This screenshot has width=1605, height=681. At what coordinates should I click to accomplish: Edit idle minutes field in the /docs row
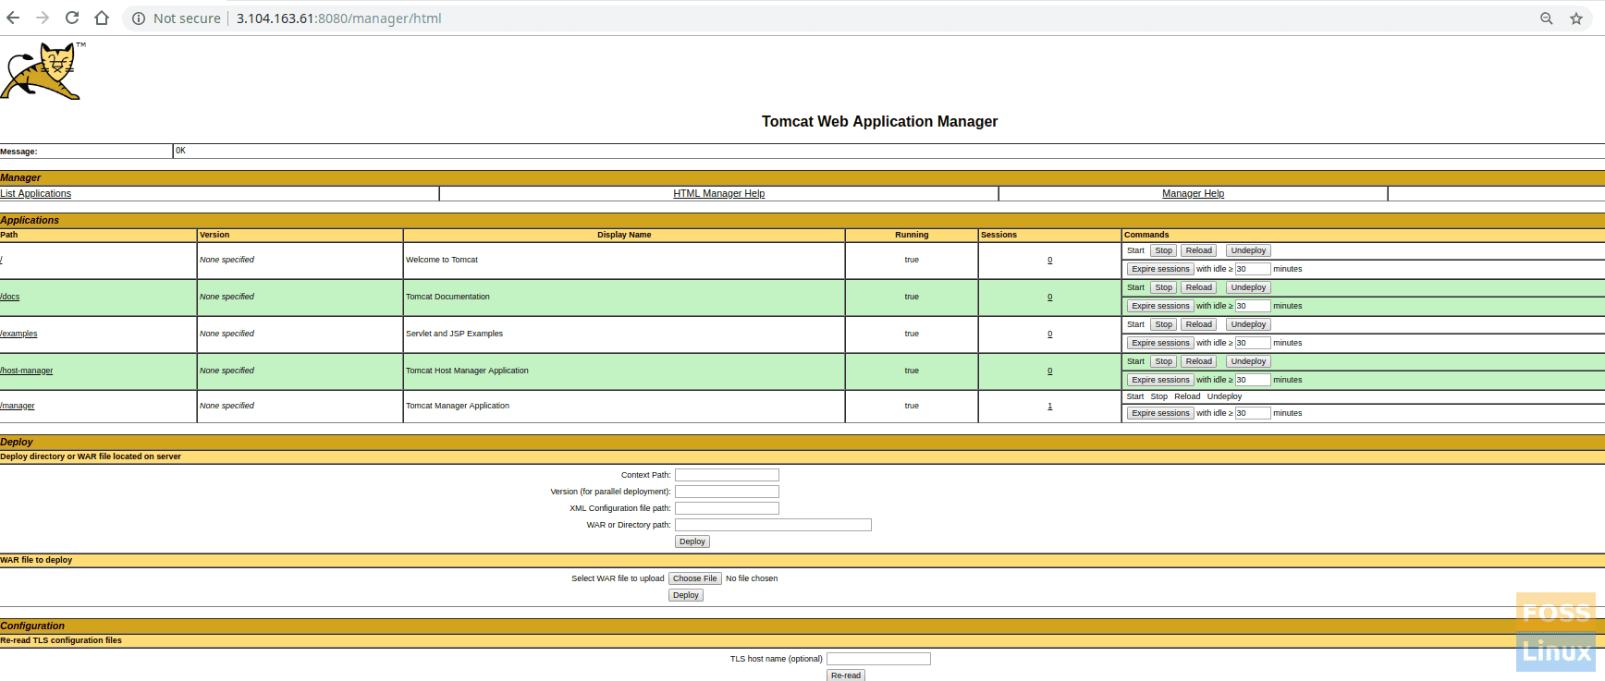pos(1253,306)
